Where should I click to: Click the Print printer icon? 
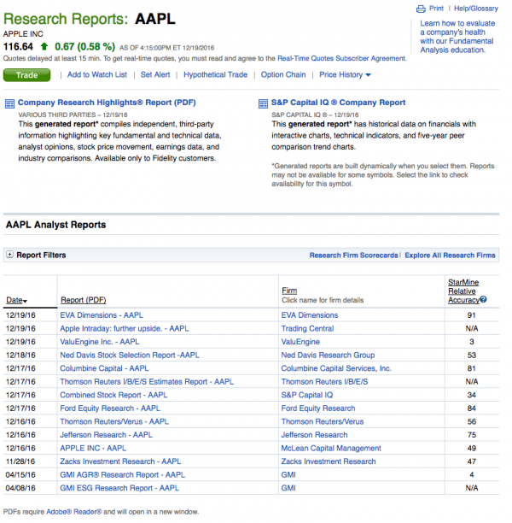point(421,9)
